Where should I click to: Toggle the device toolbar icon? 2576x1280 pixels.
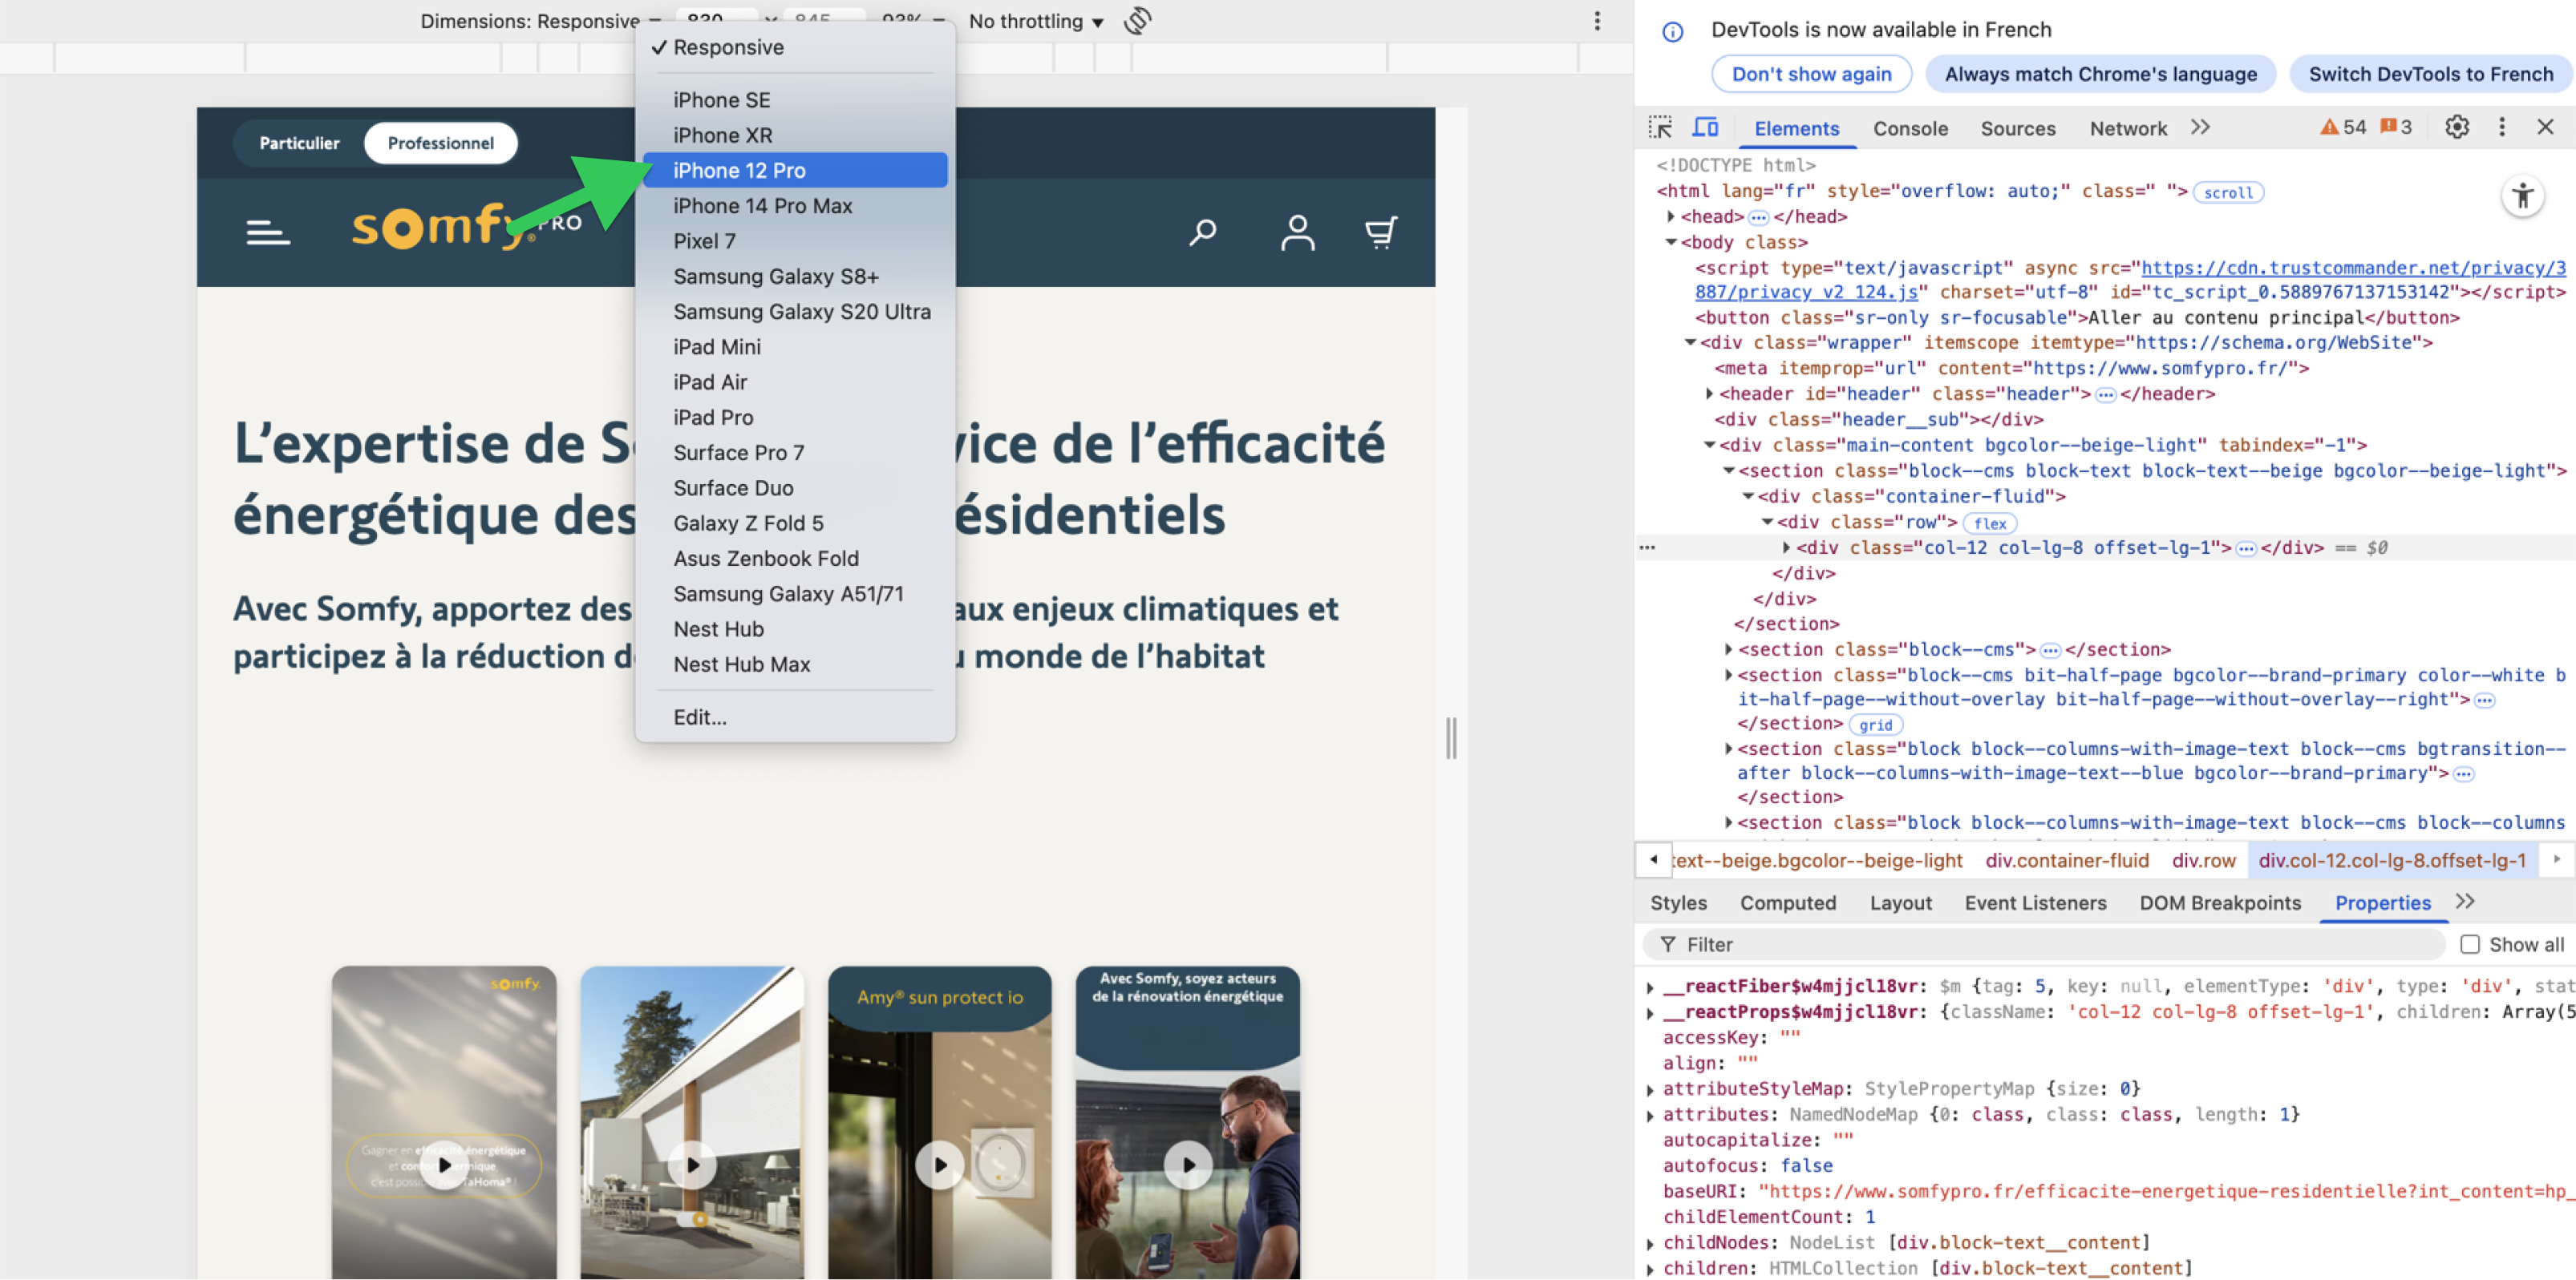tap(1705, 128)
